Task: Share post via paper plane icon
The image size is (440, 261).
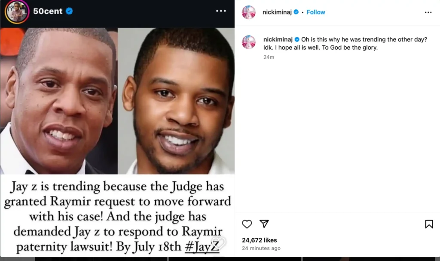Action: (x=264, y=224)
